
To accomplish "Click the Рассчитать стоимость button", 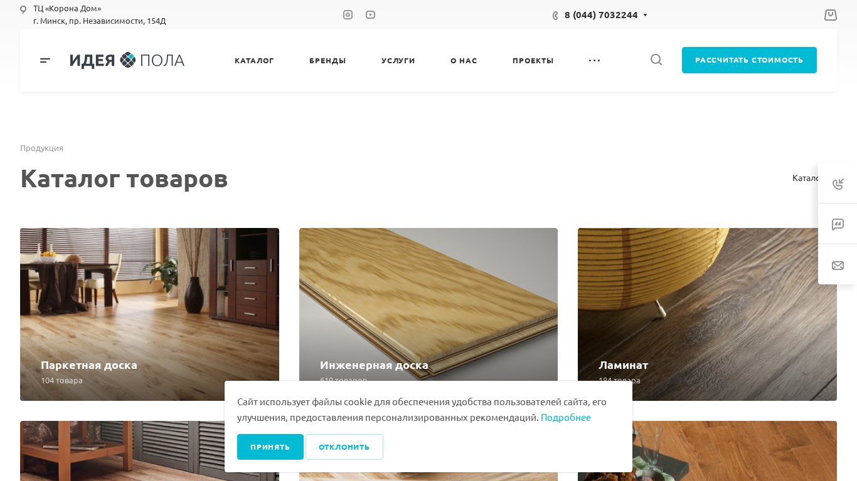I will [x=749, y=60].
